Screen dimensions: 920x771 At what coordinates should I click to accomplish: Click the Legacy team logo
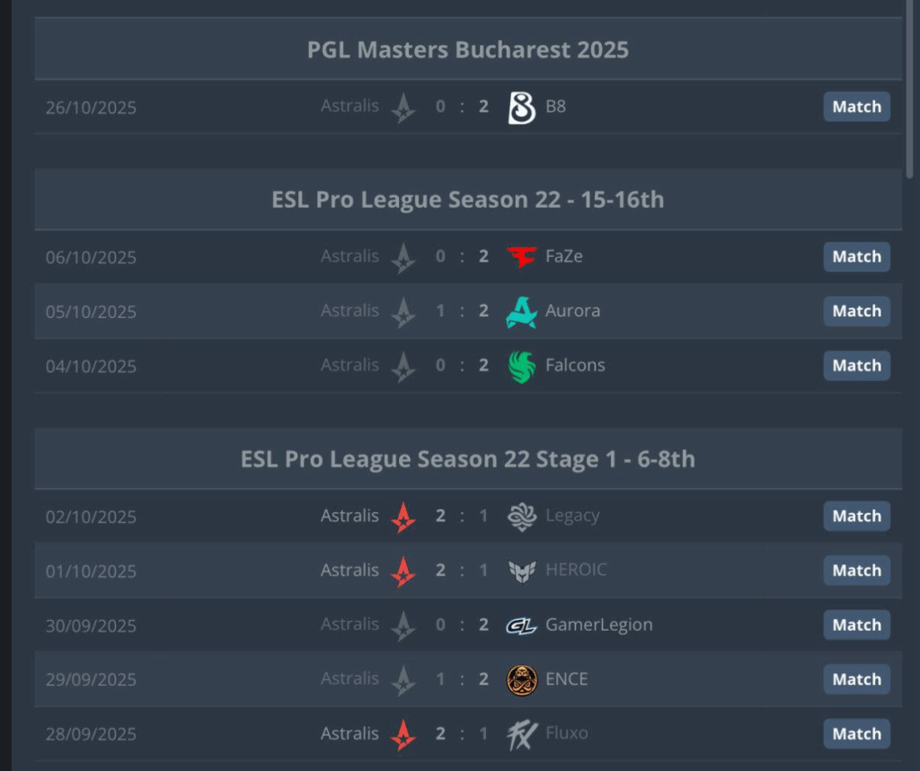(521, 517)
